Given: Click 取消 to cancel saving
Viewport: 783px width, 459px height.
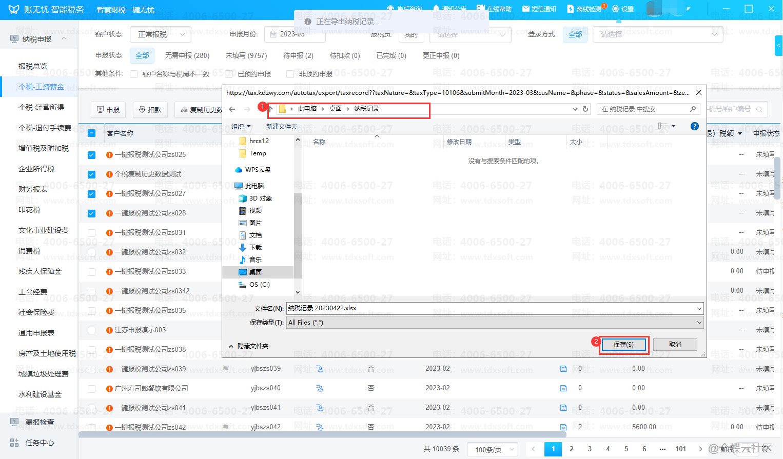Looking at the screenshot, I should click(x=675, y=345).
